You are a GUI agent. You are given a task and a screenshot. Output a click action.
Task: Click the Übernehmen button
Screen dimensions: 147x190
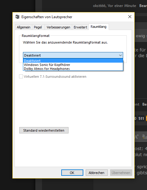[x=121, y=172]
